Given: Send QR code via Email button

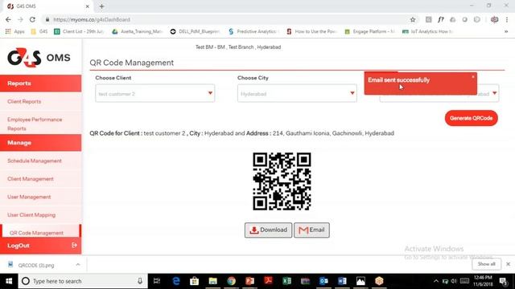Looking at the screenshot, I should (x=311, y=230).
